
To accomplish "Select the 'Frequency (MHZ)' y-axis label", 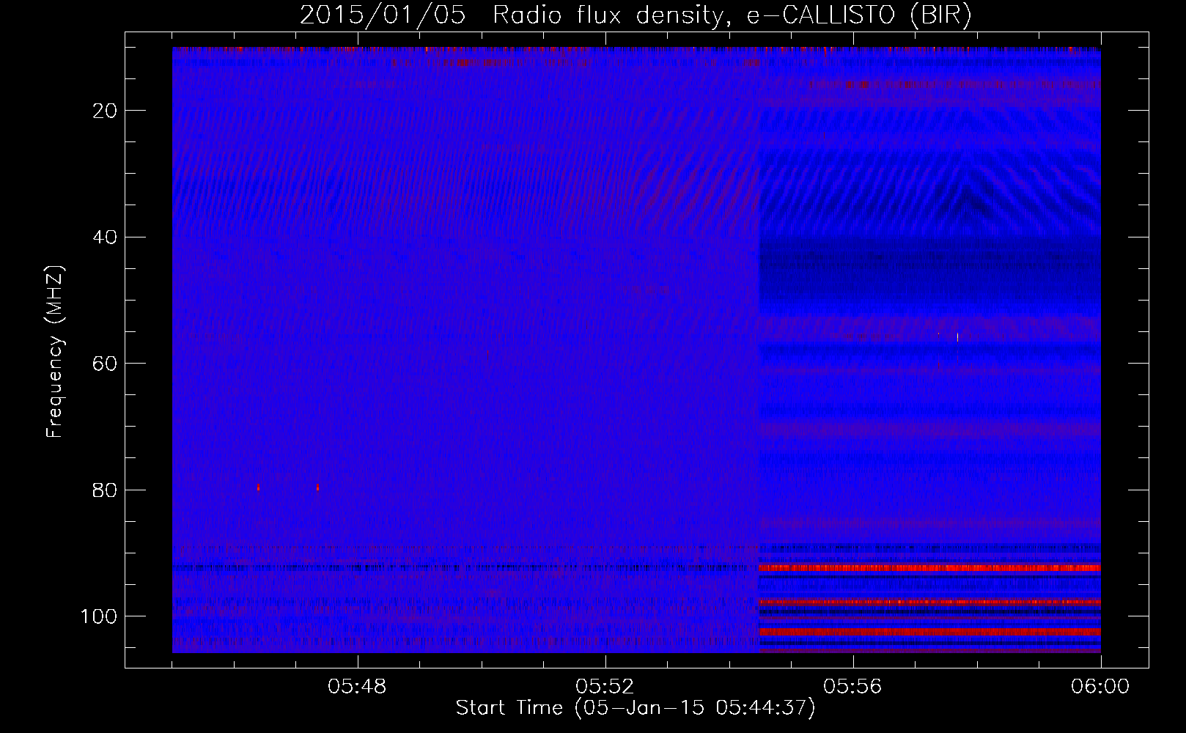I will [55, 352].
